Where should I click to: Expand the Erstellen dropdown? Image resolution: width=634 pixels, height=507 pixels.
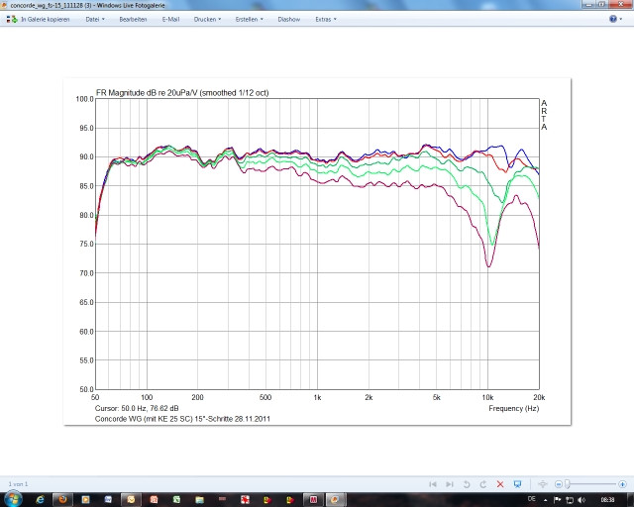tap(249, 19)
